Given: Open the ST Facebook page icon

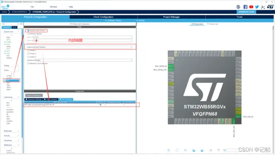Looking at the screenshot, I should 245,7.
